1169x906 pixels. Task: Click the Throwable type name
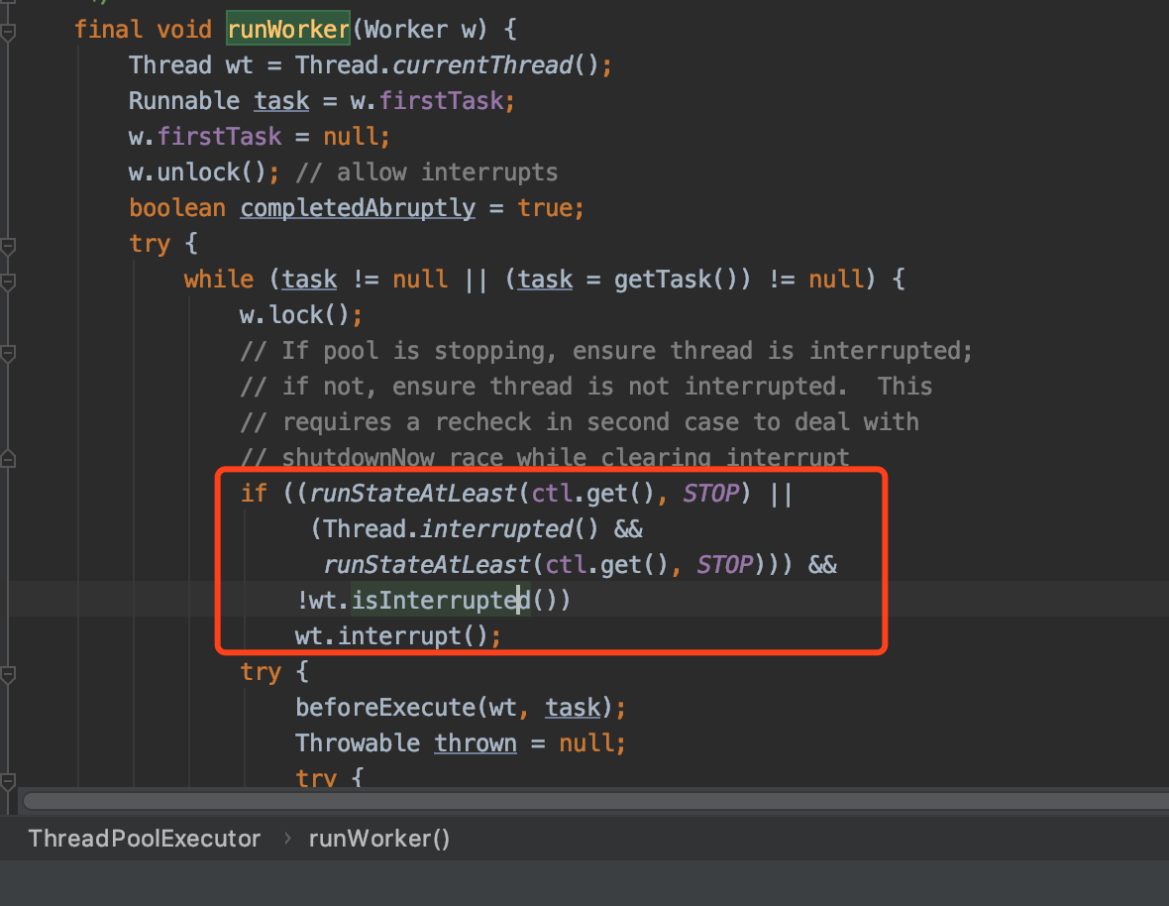(x=358, y=743)
